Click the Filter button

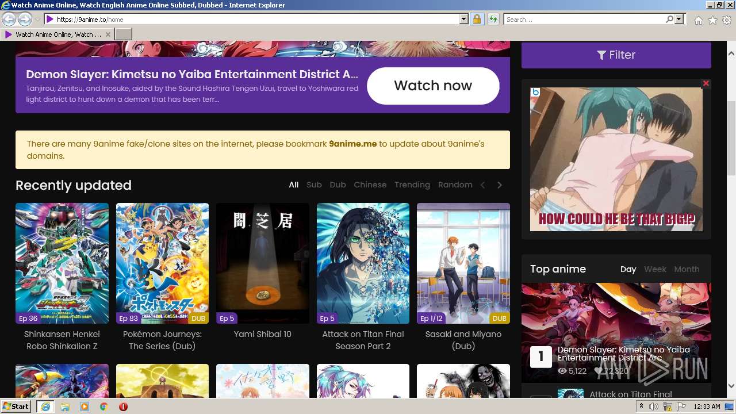(x=616, y=55)
